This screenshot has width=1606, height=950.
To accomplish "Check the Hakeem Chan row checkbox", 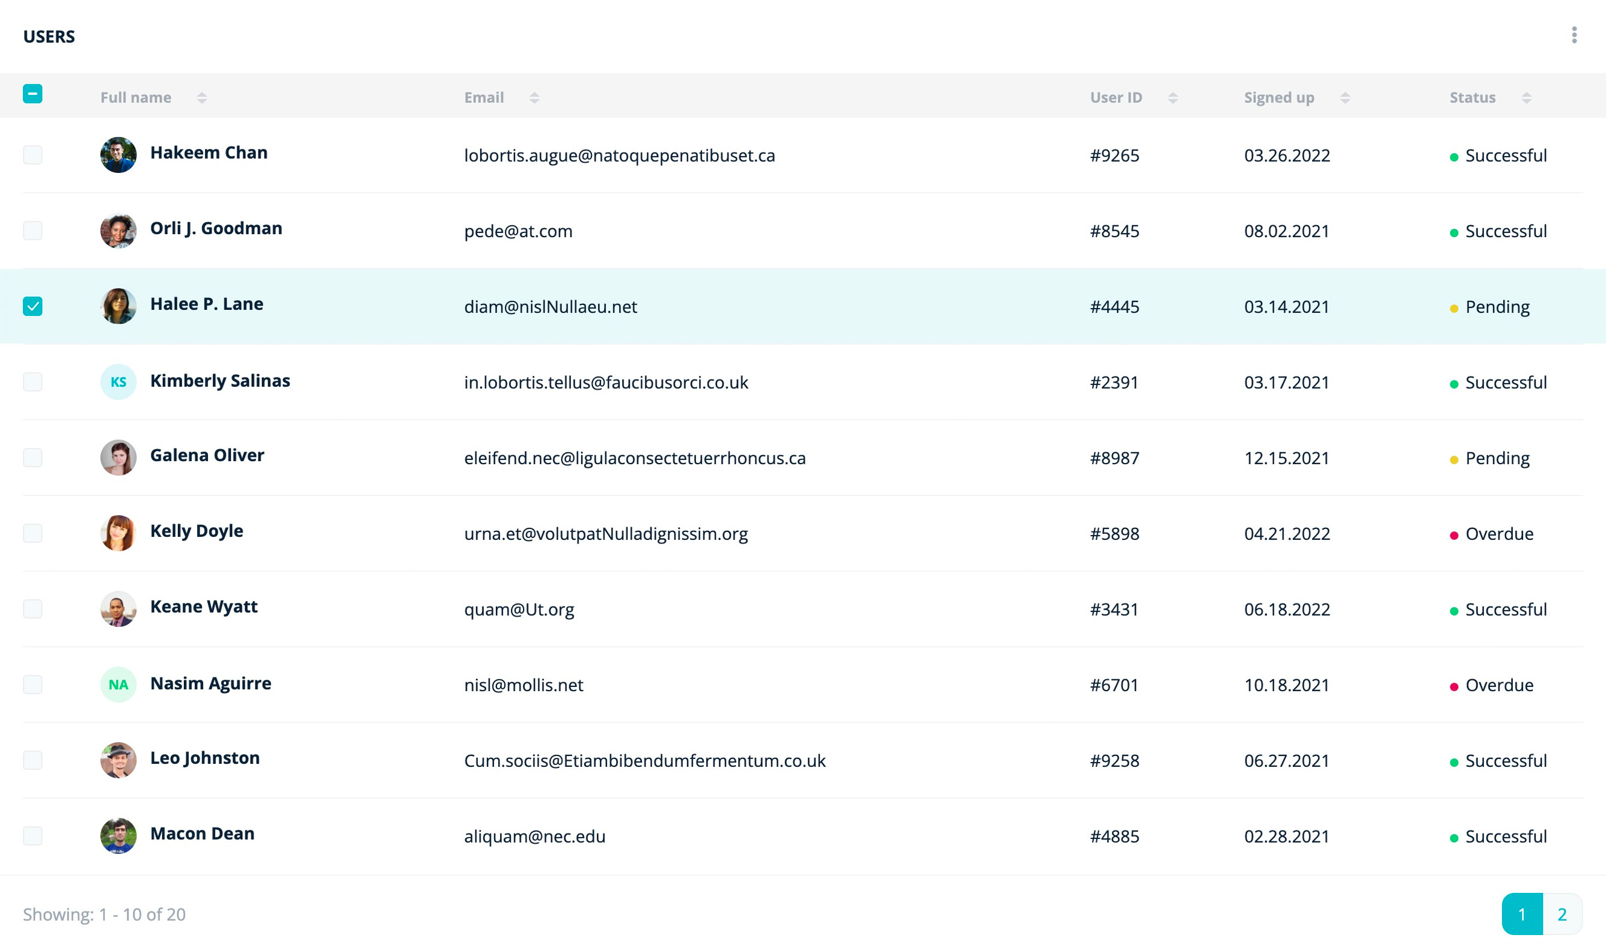I will click(32, 155).
